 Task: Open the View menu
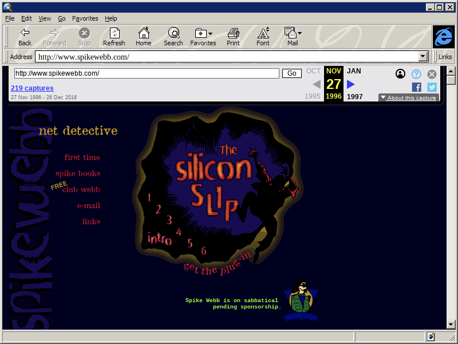[45, 18]
